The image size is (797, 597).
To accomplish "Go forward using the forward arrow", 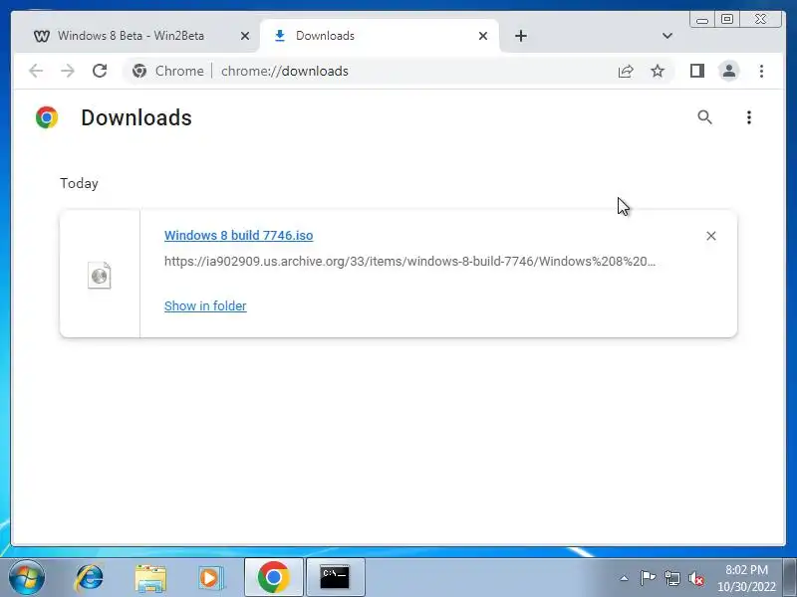I will tap(67, 71).
